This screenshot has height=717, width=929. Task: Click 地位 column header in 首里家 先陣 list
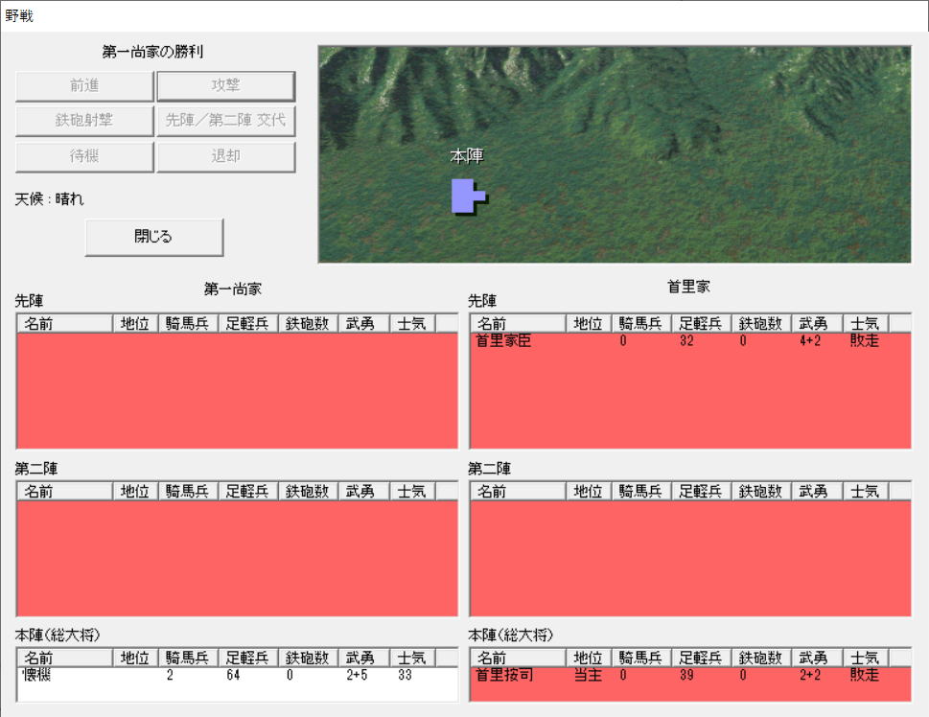point(589,323)
